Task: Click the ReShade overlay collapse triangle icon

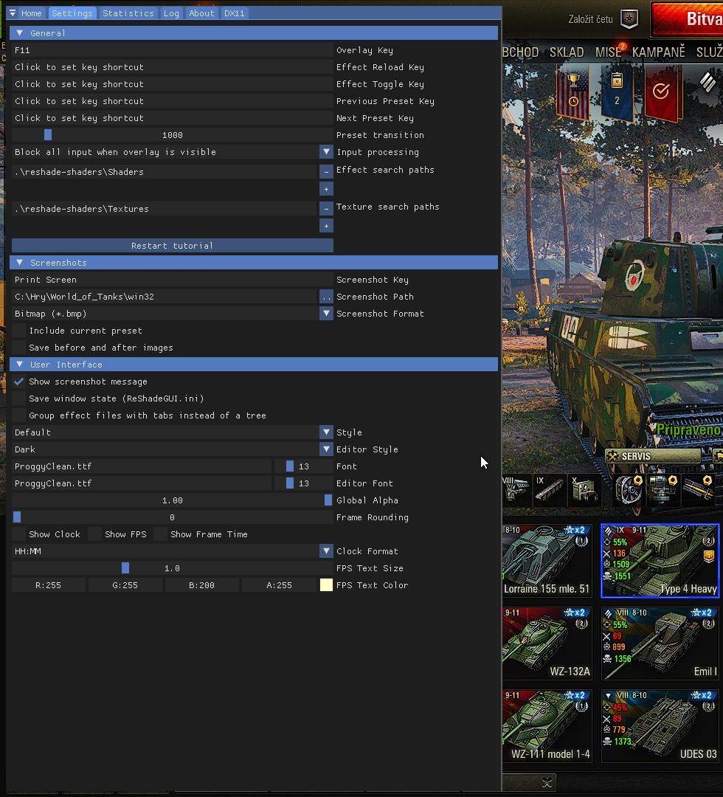Action: point(13,13)
